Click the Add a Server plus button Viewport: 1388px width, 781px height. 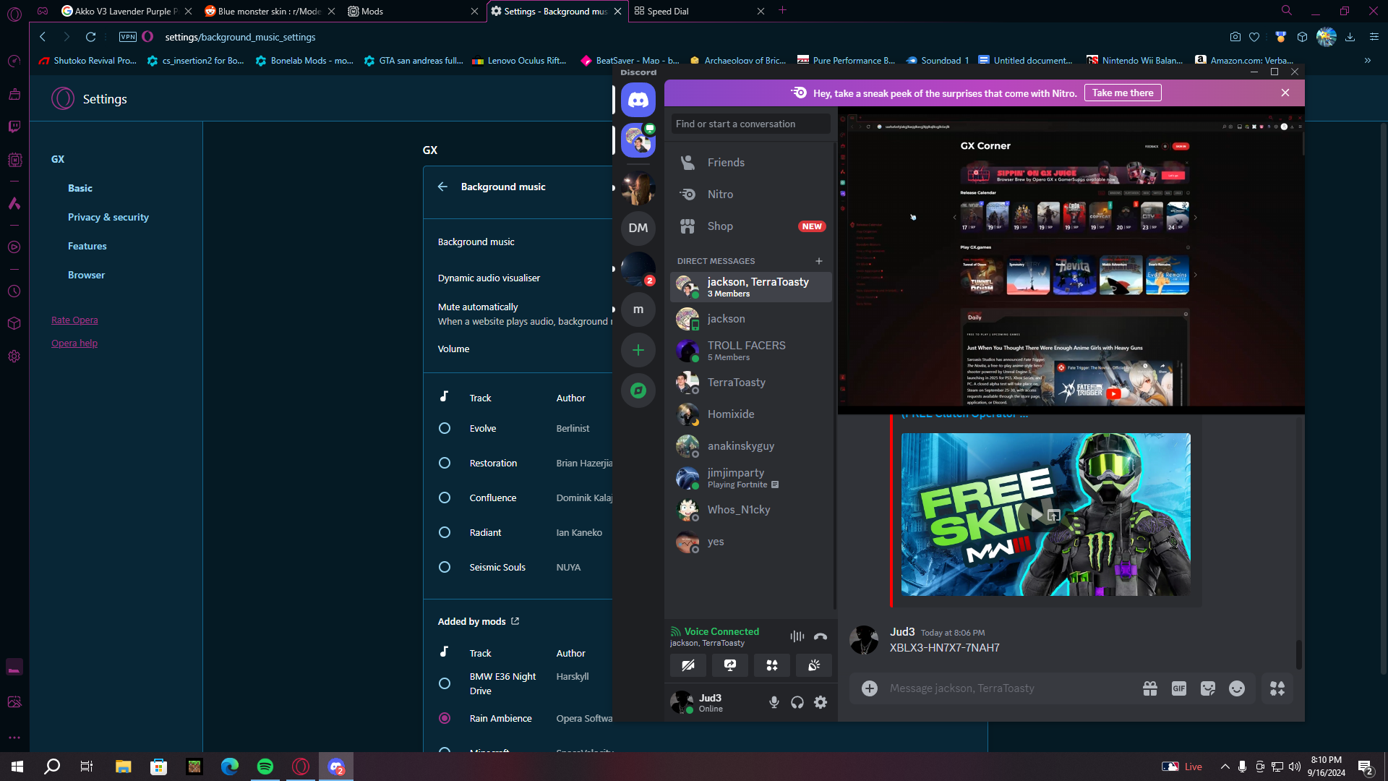(638, 350)
